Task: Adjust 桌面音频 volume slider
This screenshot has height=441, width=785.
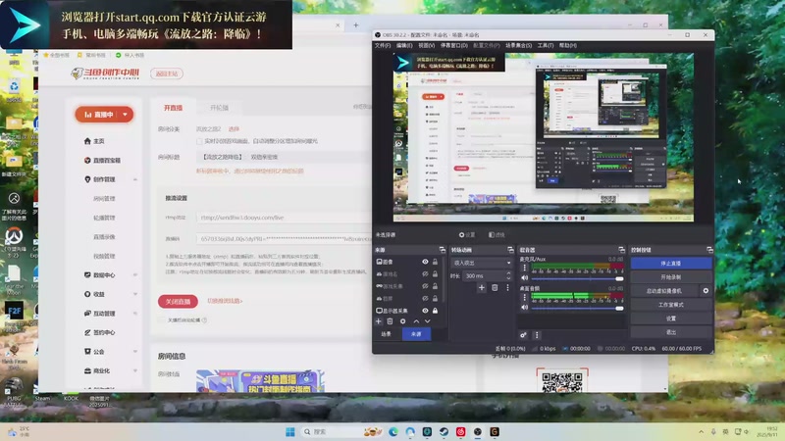Action: point(577,308)
